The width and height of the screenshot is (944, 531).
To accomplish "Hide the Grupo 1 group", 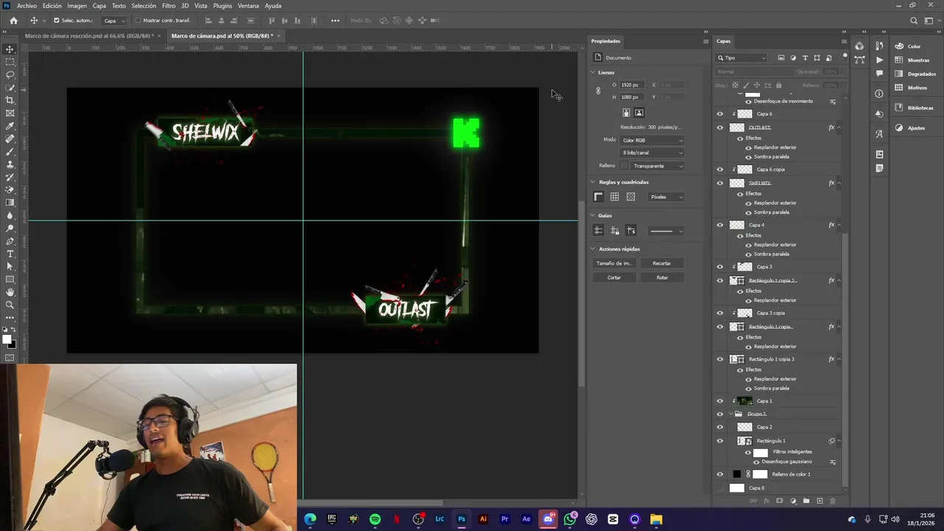I will [x=720, y=414].
